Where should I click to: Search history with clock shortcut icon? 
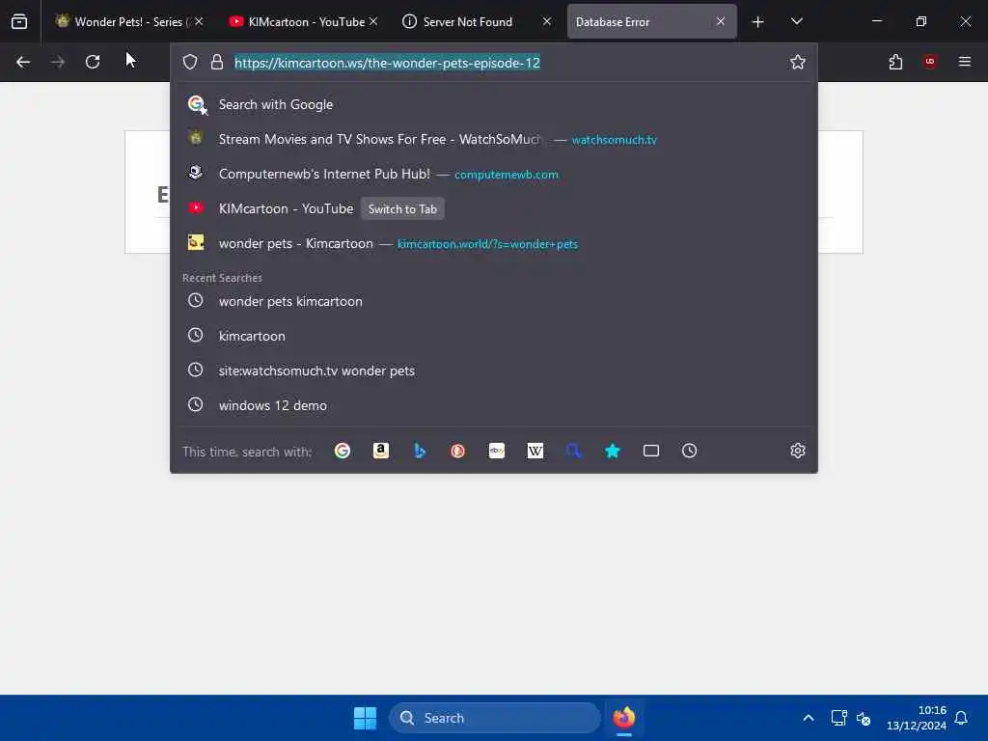[689, 452]
